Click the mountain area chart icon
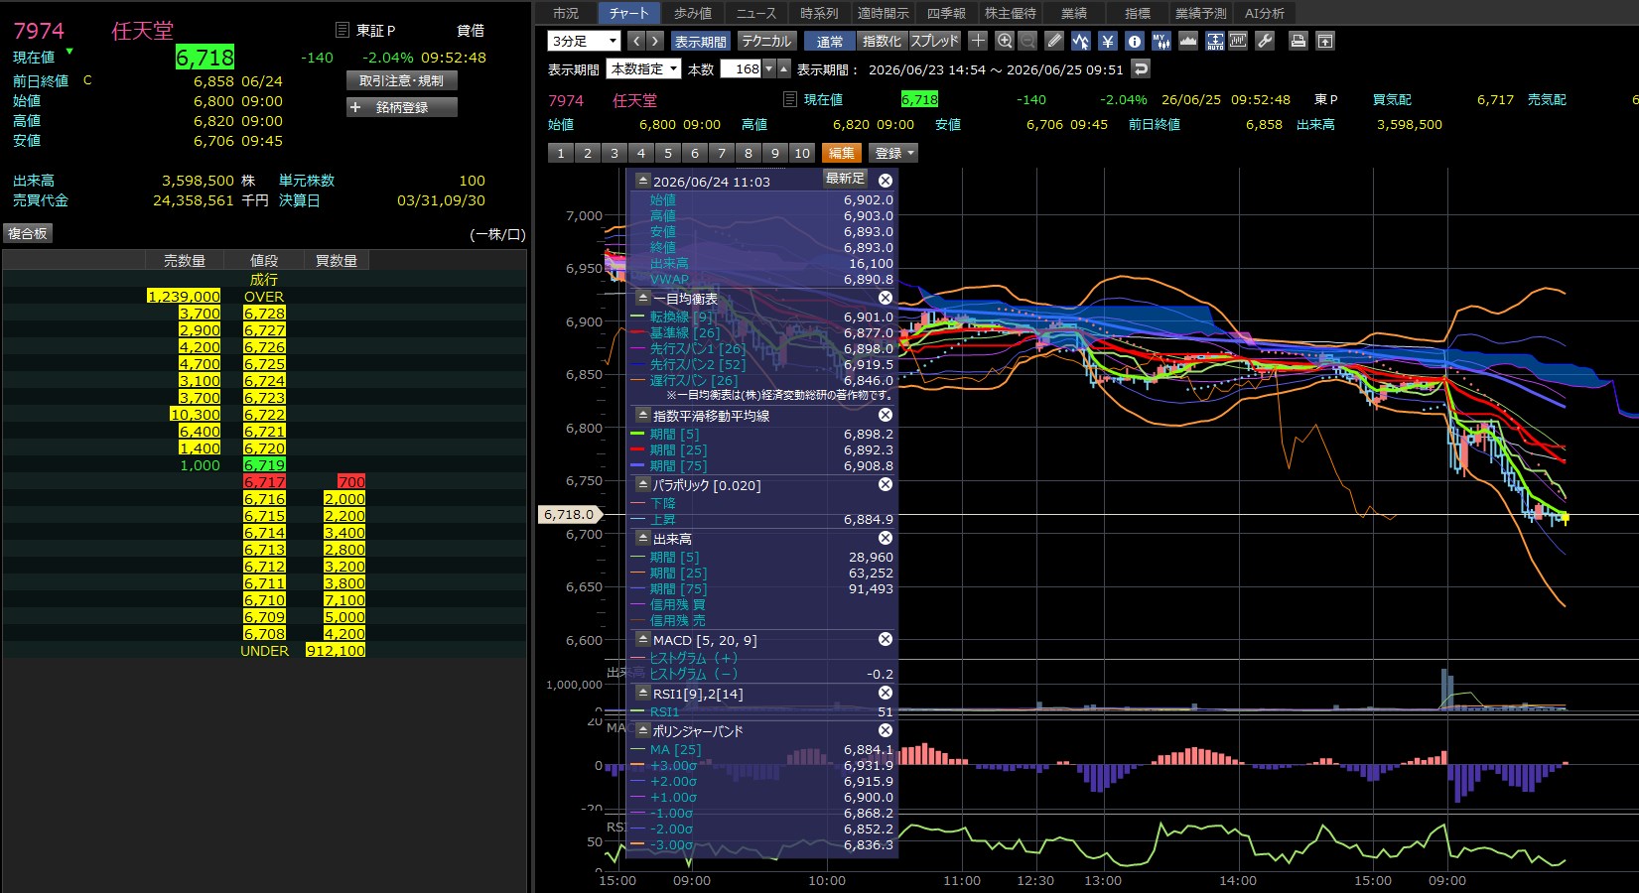The width and height of the screenshot is (1639, 893). [x=1187, y=41]
